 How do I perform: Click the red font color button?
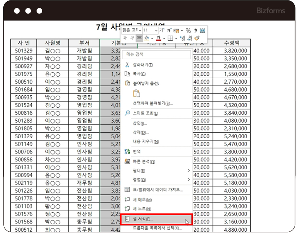point(158,38)
